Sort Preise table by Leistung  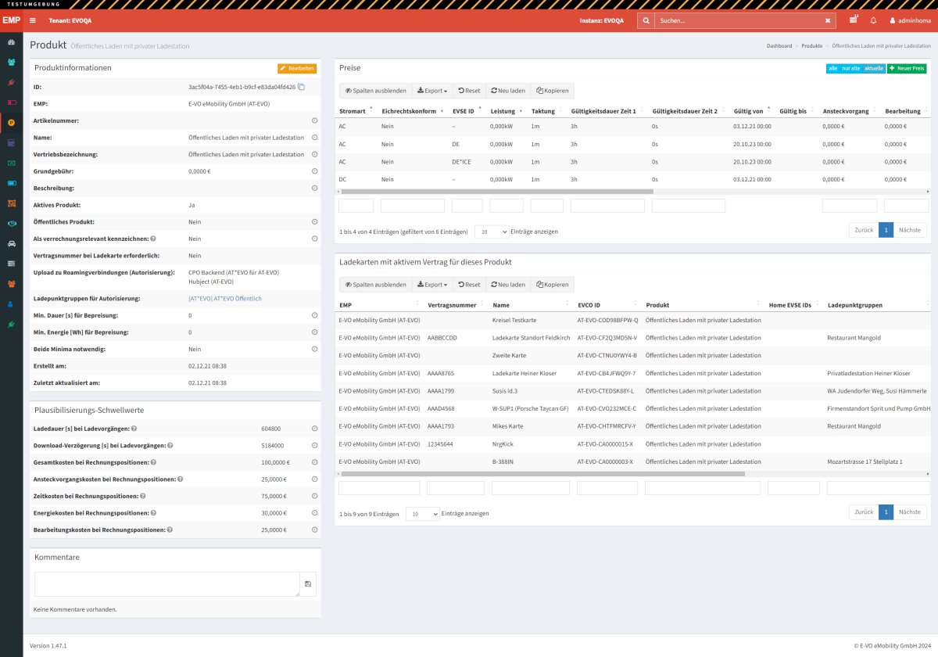(506, 111)
